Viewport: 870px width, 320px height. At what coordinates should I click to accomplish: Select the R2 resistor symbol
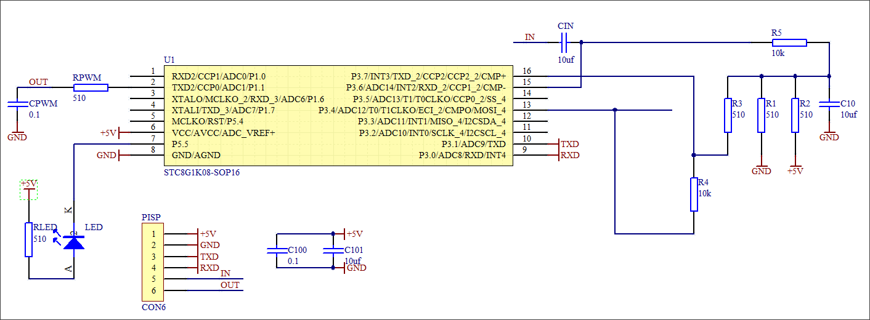(795, 115)
